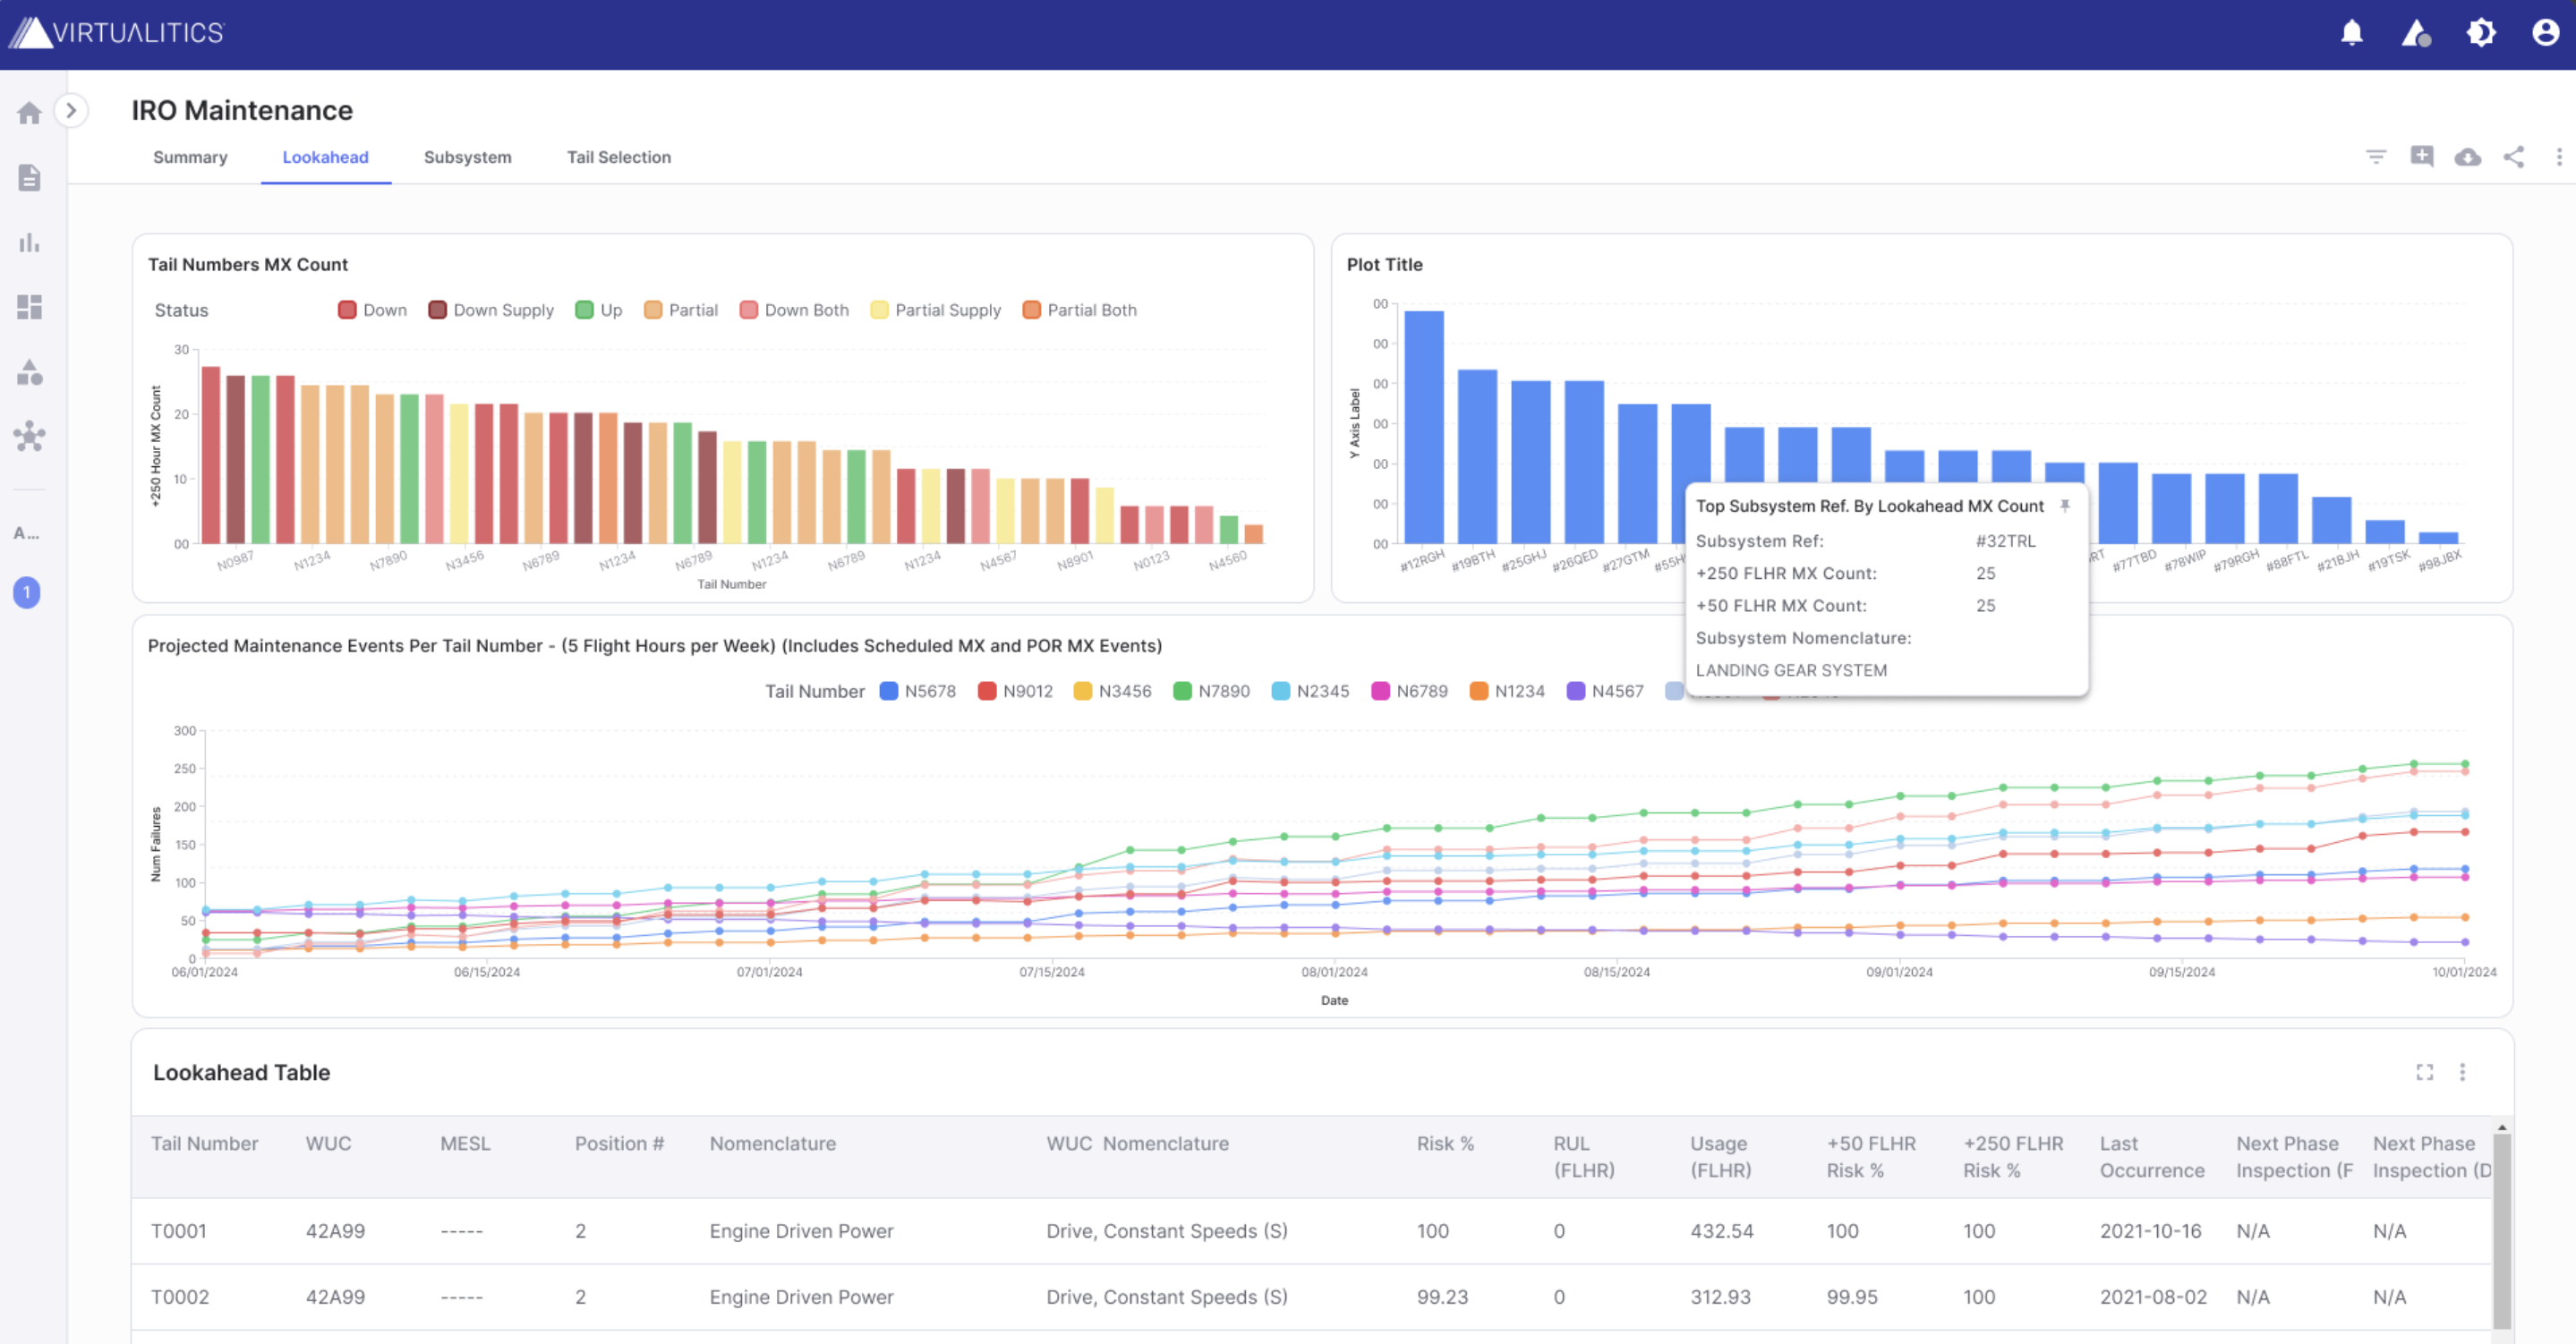The height and width of the screenshot is (1344, 2576).
Task: Expand the Lookahead Table to fullscreen
Action: click(2424, 1072)
